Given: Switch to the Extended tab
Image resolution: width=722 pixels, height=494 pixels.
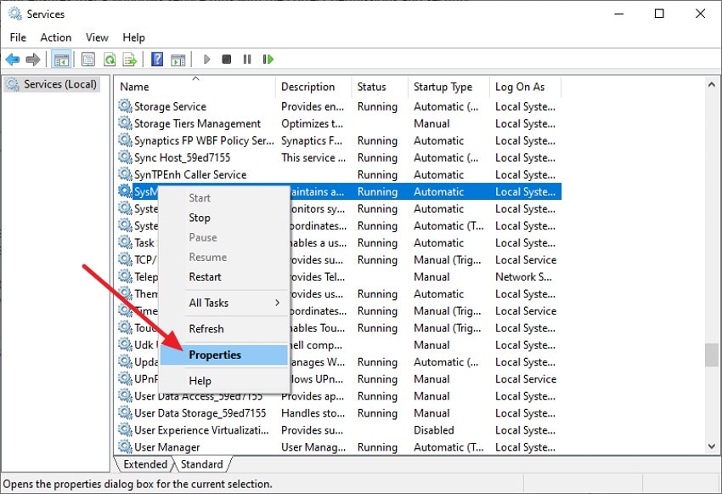Looking at the screenshot, I should [144, 464].
